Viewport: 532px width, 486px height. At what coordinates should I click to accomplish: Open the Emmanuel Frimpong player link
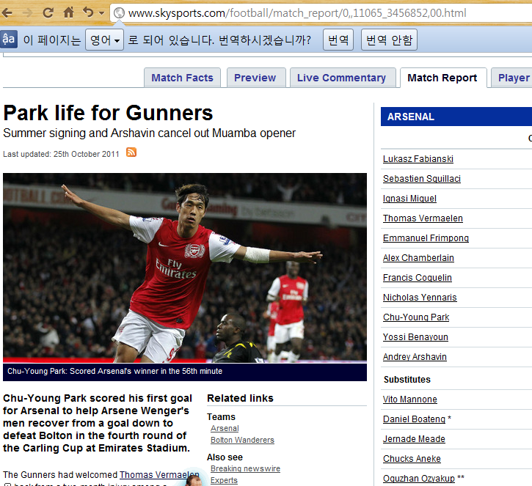click(x=426, y=238)
